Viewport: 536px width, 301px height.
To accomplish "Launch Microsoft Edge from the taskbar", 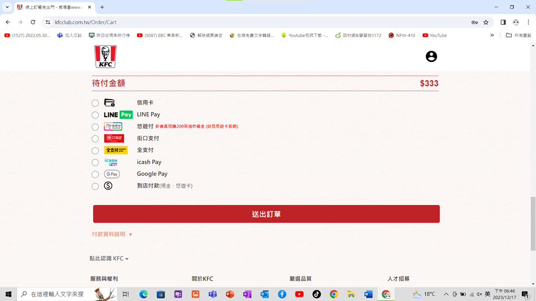I will point(143,294).
